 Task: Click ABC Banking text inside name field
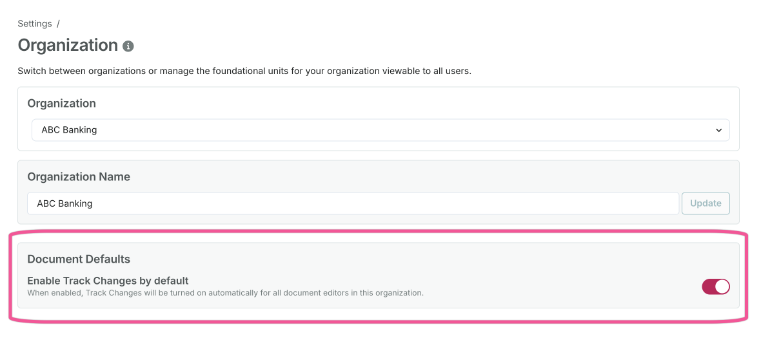point(64,203)
